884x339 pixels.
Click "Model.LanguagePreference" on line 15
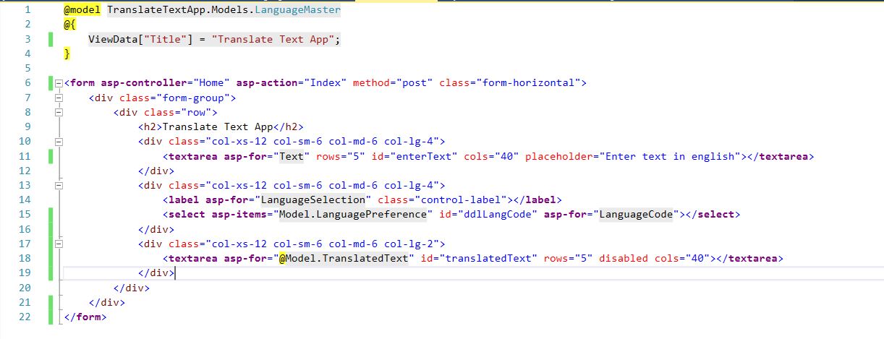point(354,215)
